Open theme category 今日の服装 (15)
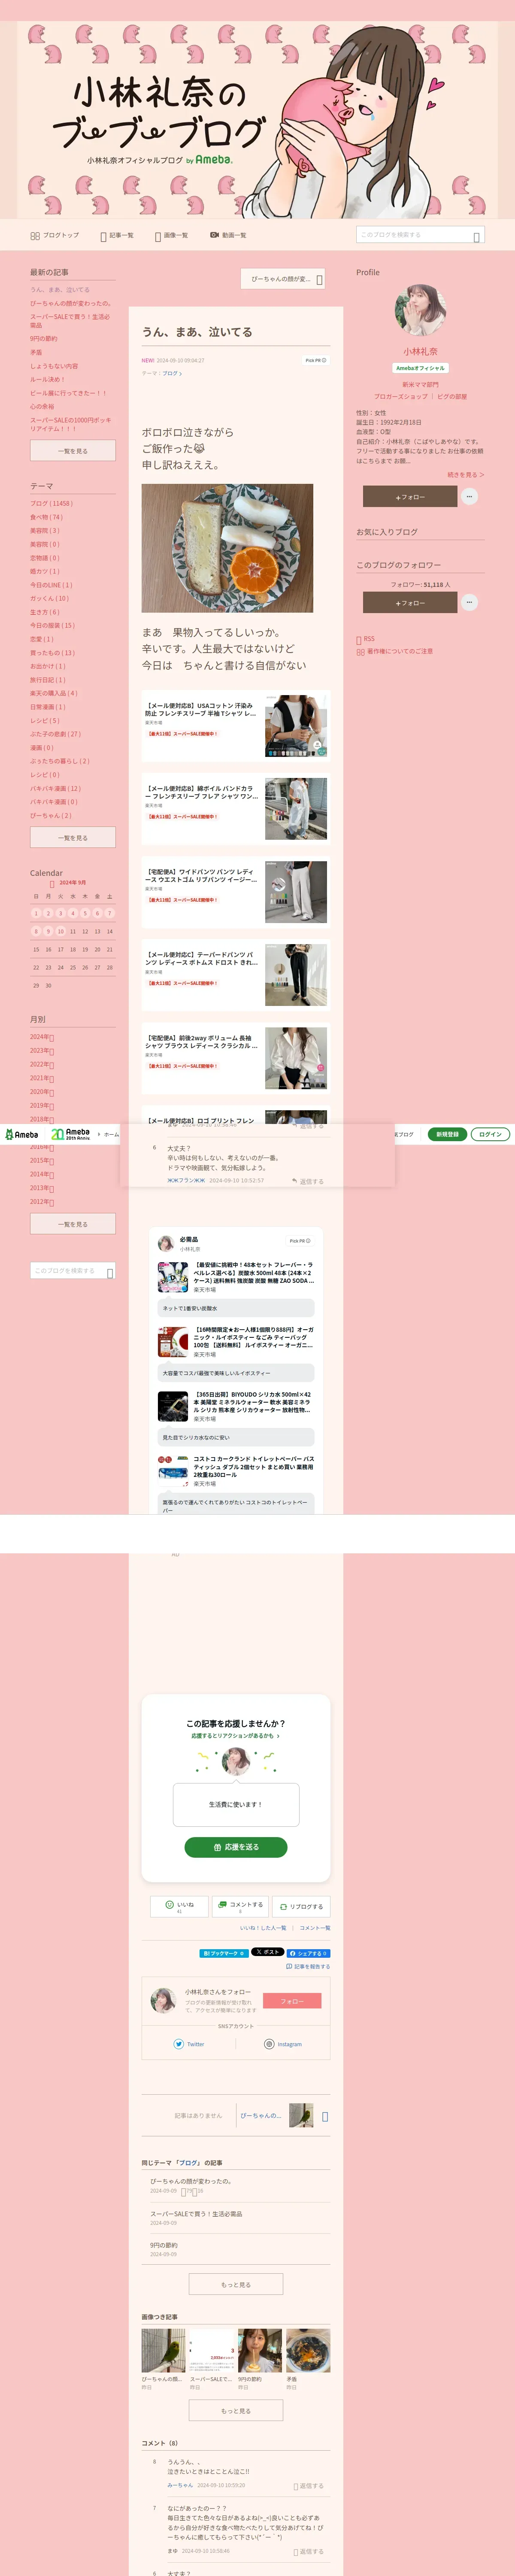Image resolution: width=515 pixels, height=2576 pixels. tap(52, 625)
